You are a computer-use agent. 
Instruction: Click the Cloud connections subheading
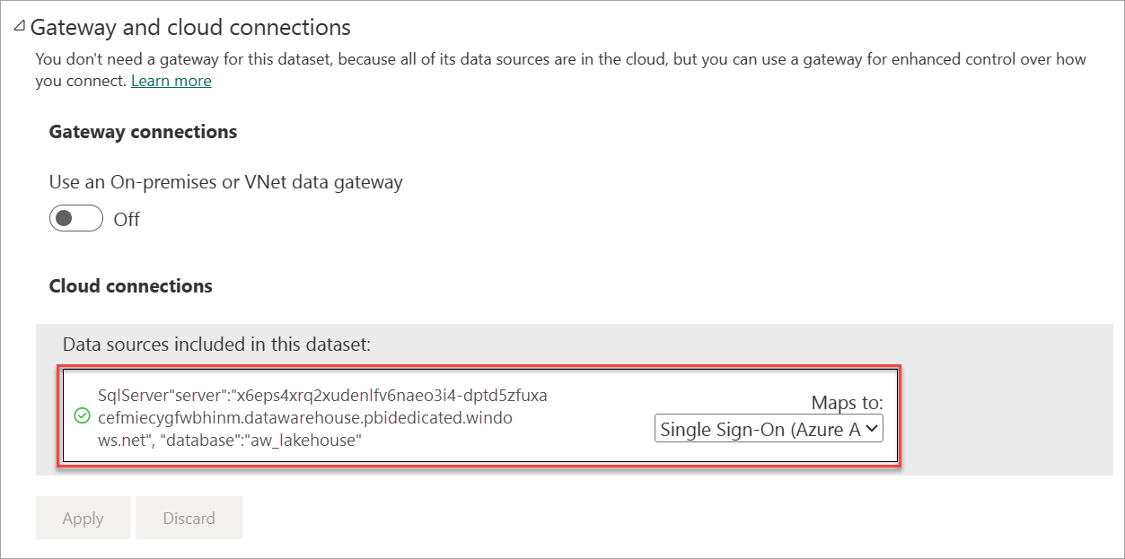click(130, 286)
